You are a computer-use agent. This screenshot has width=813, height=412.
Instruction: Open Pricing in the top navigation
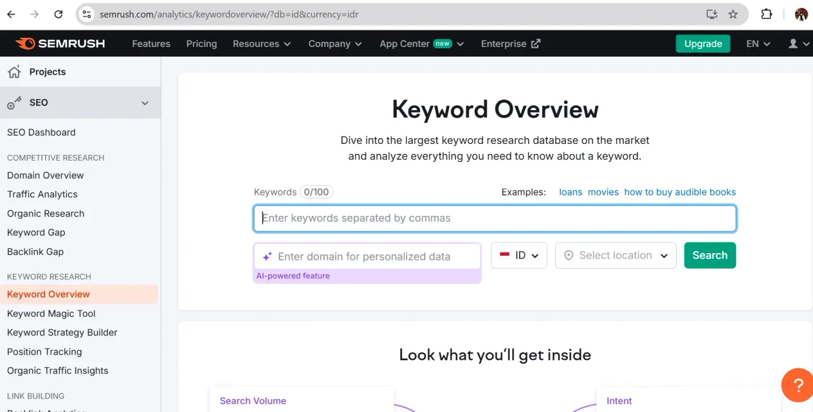tap(202, 44)
